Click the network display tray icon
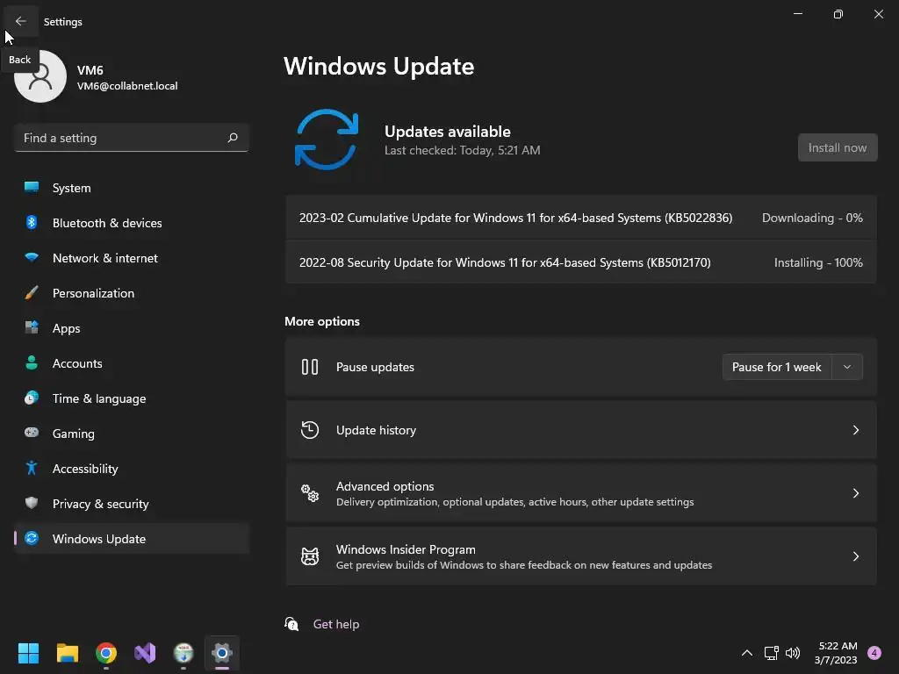The height and width of the screenshot is (674, 899). click(771, 653)
